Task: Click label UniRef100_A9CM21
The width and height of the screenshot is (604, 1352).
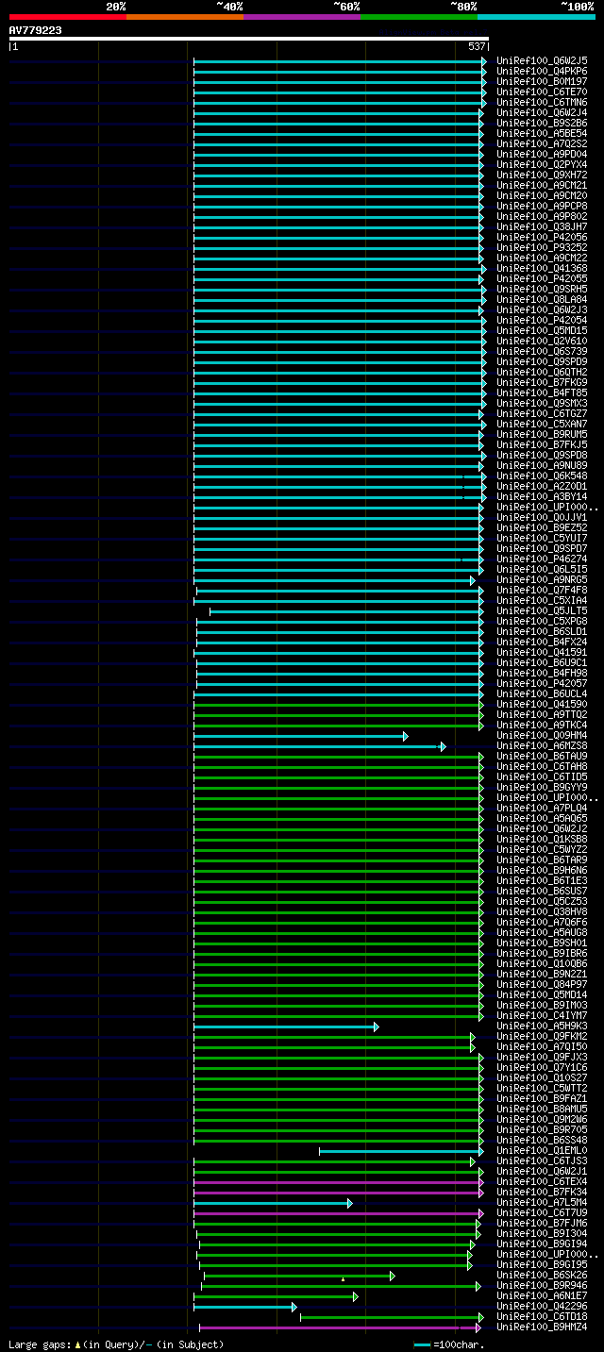Action: (x=542, y=185)
